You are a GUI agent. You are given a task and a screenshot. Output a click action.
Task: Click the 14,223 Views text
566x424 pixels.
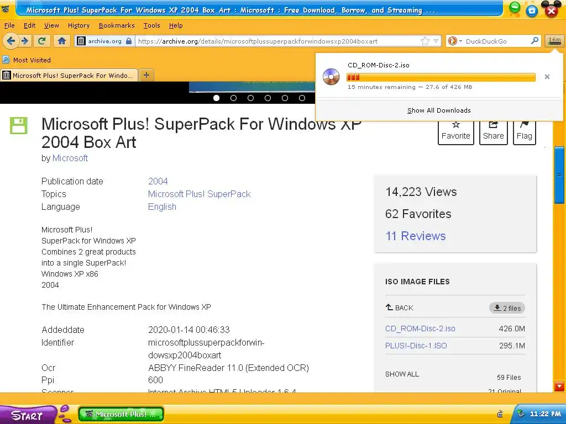pos(421,192)
